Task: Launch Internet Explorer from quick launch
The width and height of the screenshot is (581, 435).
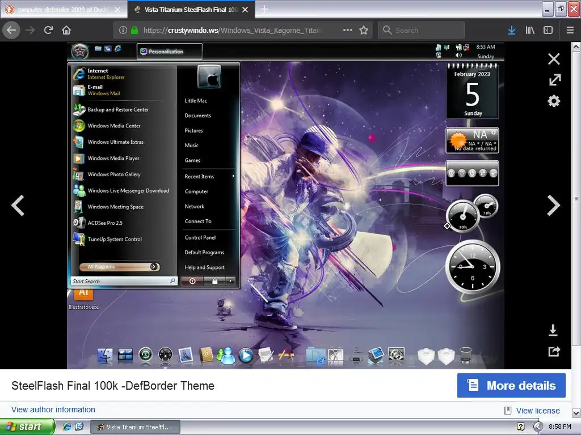Action: [x=67, y=427]
